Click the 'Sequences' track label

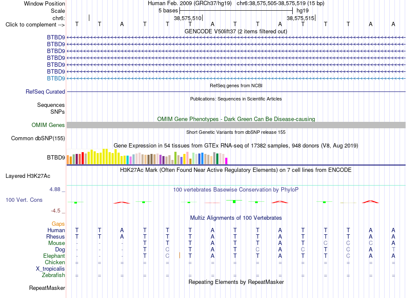click(x=51, y=105)
